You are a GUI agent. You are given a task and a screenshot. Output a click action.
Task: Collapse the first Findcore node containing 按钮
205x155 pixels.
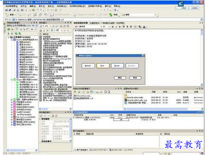pos(12,40)
